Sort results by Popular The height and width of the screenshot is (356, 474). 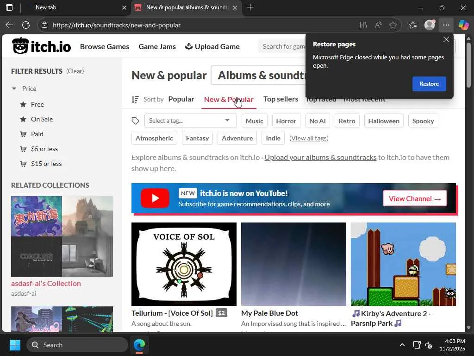[x=181, y=99]
